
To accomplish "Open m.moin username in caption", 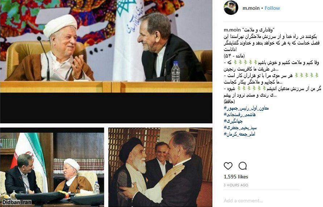I will (x=232, y=30).
